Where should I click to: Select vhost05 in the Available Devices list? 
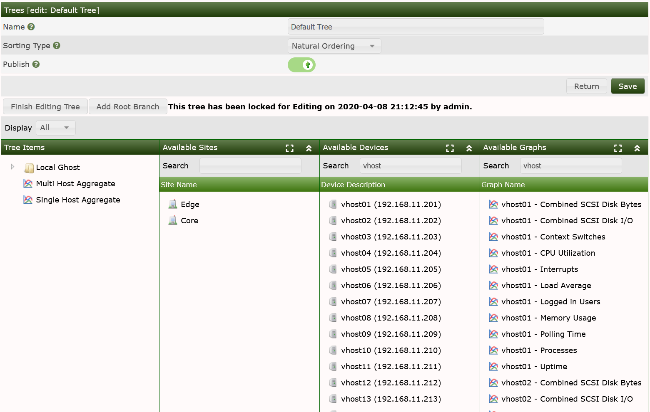(391, 269)
